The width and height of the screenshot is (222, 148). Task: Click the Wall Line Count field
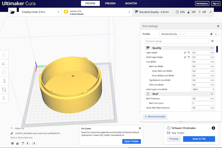(203, 103)
